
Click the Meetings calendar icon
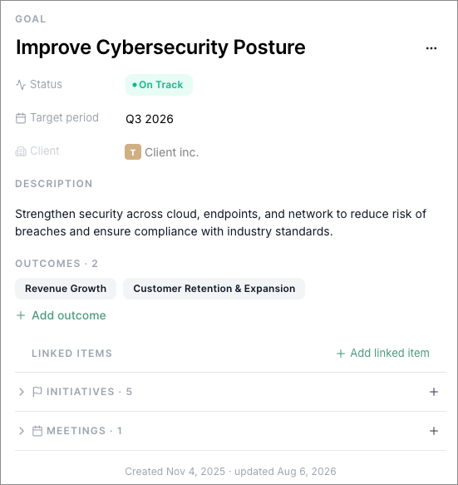click(37, 431)
